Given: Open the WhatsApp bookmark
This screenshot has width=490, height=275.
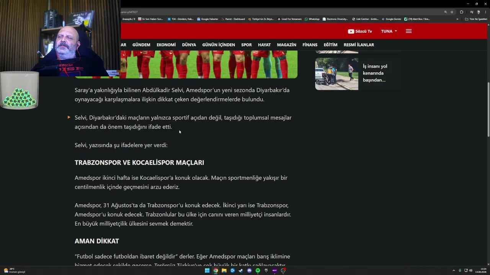Looking at the screenshot, I should [312, 19].
